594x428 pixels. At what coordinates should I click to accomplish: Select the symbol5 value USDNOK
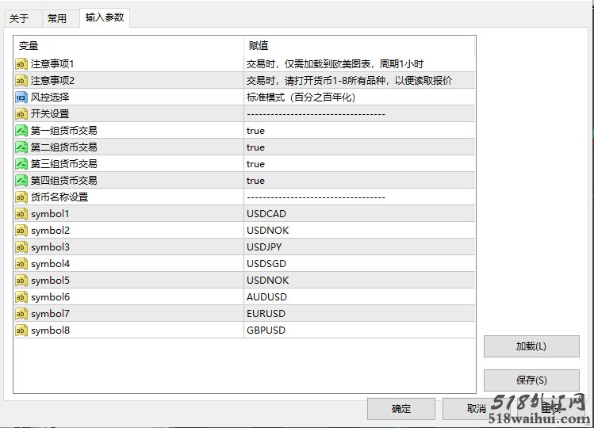click(x=359, y=281)
